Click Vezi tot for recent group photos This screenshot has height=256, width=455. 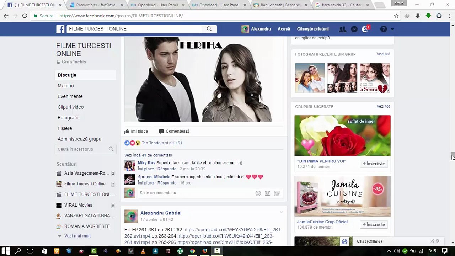click(x=383, y=54)
